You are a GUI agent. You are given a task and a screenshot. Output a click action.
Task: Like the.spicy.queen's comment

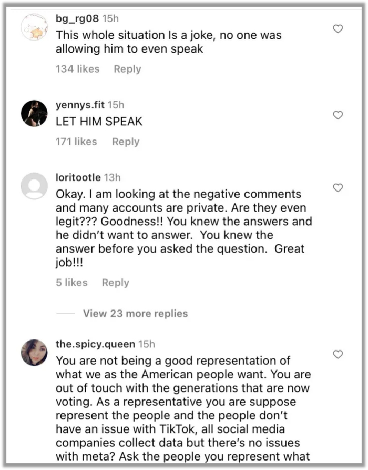point(338,354)
